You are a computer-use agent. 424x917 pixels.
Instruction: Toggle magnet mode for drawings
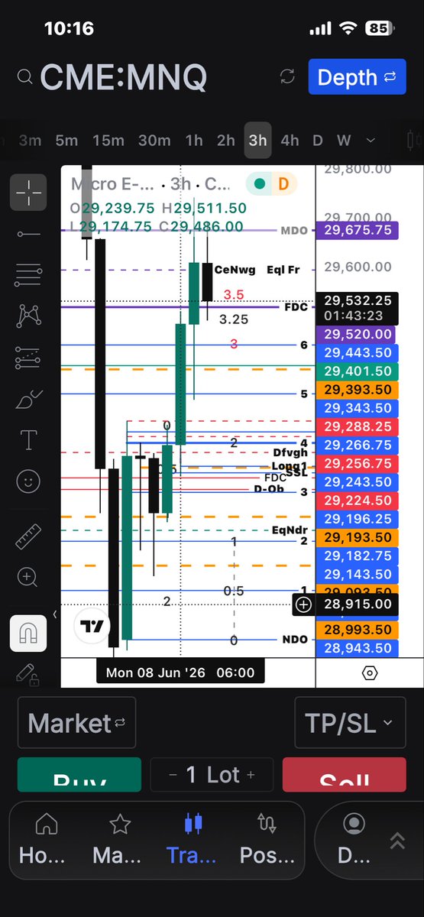coord(28,632)
